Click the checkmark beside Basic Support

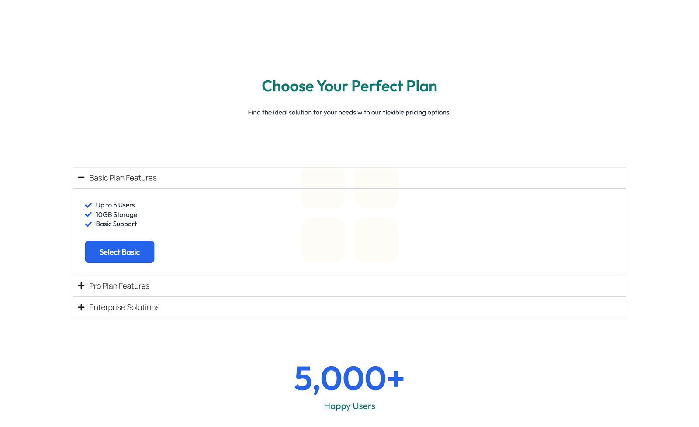[88, 224]
